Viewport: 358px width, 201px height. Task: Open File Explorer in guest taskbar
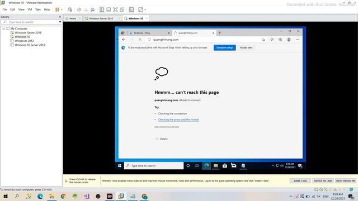pyautogui.click(x=215, y=166)
